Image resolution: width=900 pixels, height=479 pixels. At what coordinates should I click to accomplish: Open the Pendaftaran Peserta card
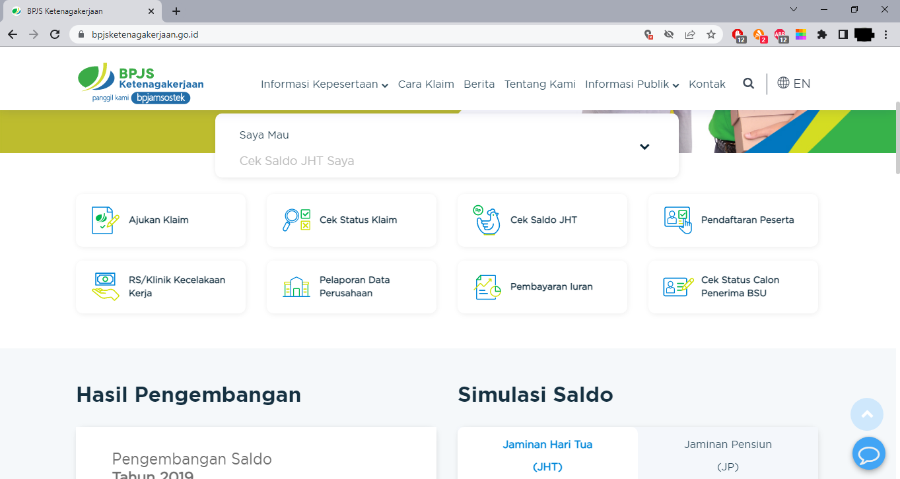point(733,220)
